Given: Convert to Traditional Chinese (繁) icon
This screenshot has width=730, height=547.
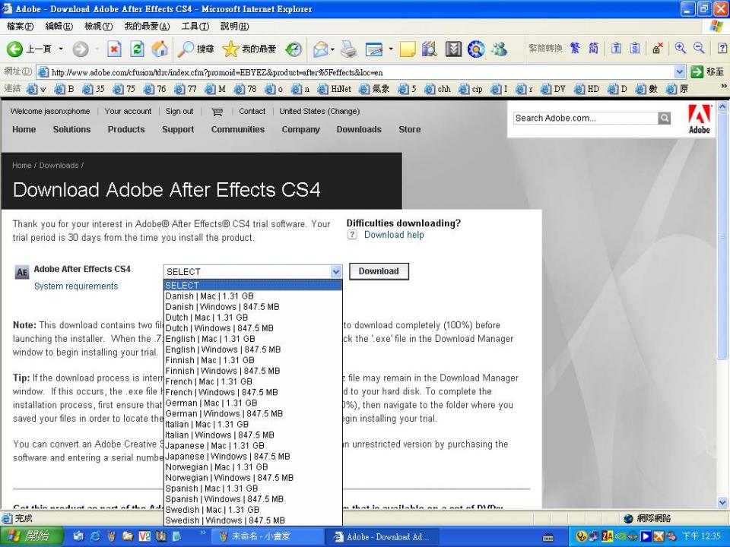Looking at the screenshot, I should (x=575, y=48).
